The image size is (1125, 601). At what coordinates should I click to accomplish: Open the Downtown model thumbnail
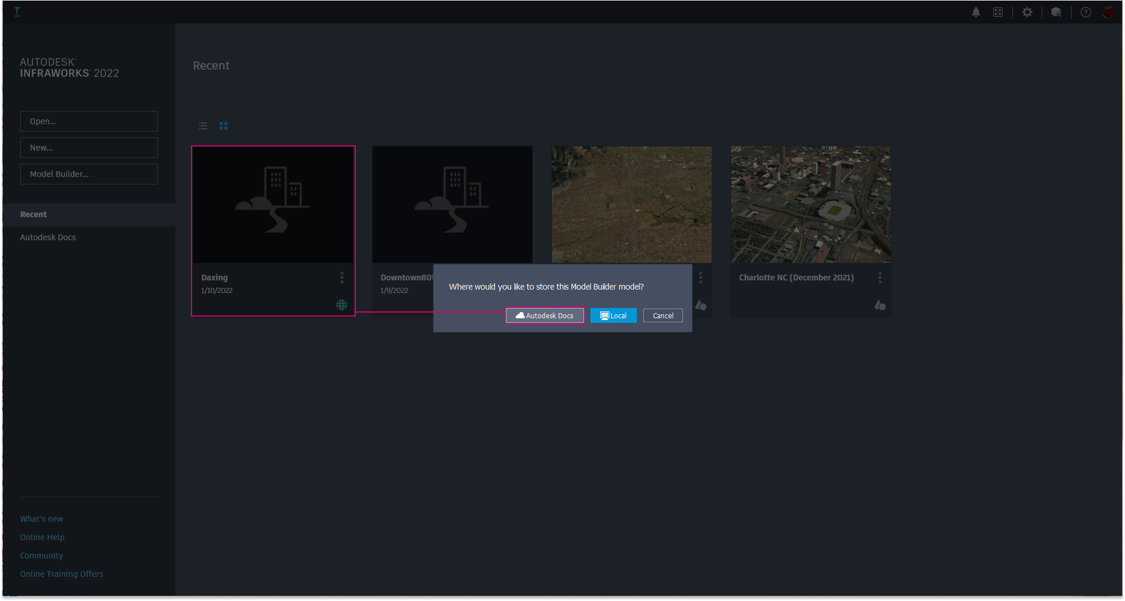452,205
